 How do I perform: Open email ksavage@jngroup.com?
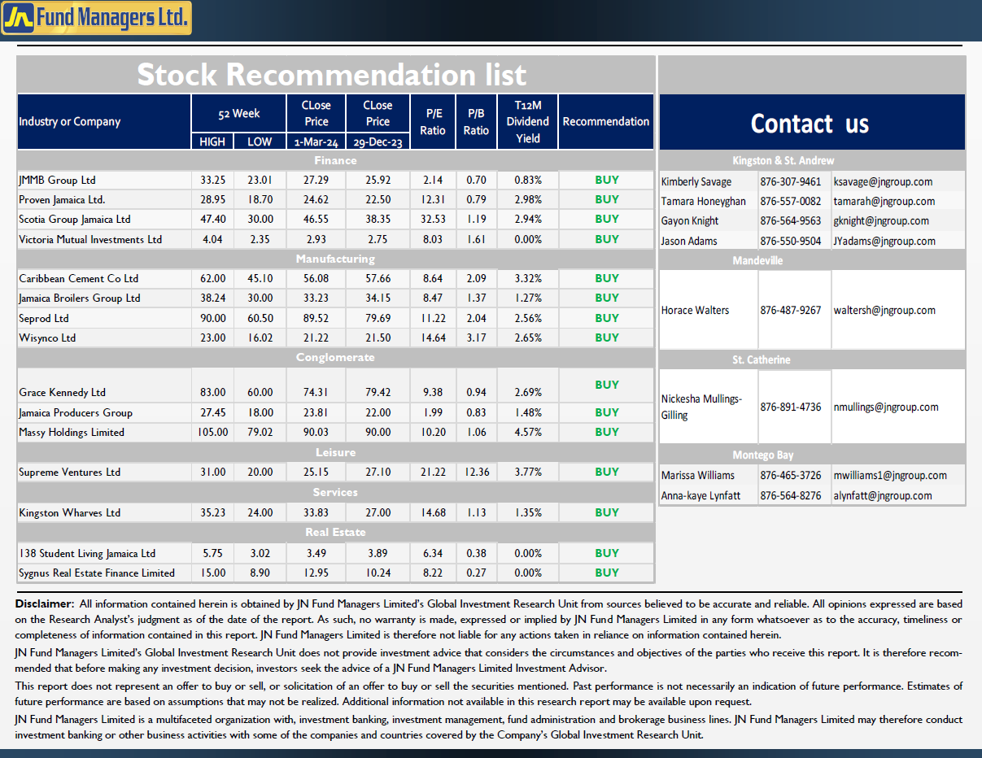pos(883,182)
